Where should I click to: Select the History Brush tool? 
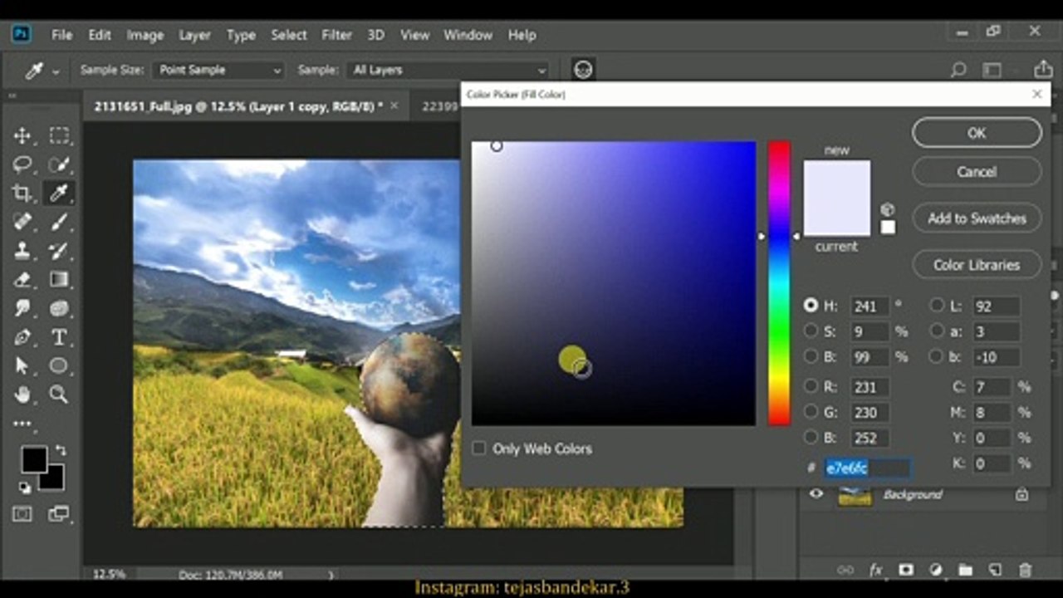pyautogui.click(x=59, y=251)
